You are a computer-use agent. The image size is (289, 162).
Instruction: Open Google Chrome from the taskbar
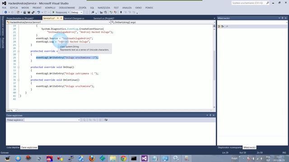(123, 158)
